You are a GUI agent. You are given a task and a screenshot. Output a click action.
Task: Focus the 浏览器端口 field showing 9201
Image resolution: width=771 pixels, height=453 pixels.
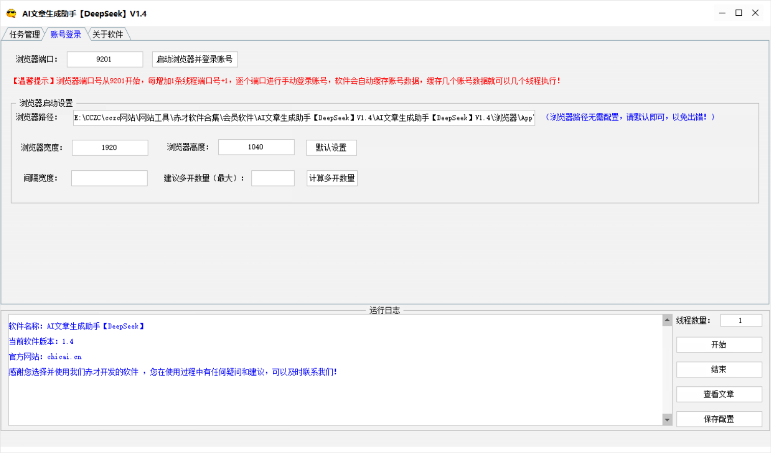[x=105, y=59]
